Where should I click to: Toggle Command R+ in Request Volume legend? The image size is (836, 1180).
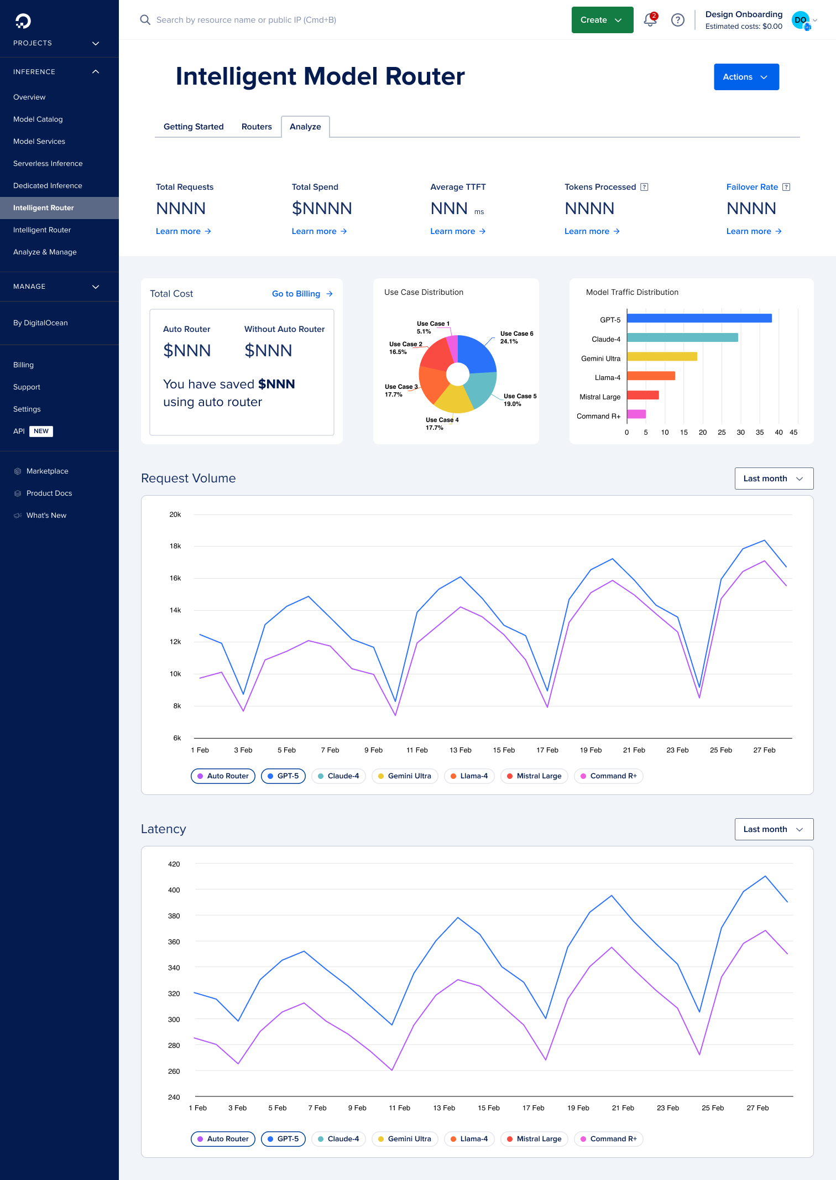[x=609, y=776]
